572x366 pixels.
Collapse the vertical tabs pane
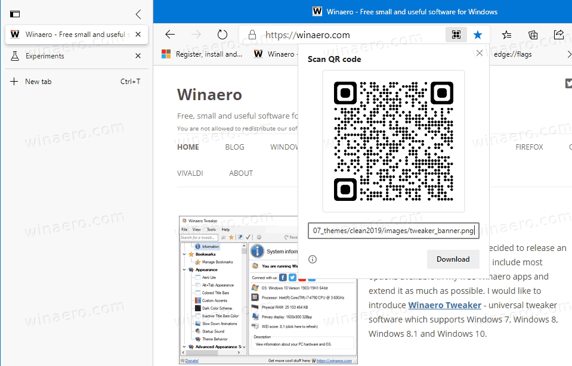[x=138, y=14]
